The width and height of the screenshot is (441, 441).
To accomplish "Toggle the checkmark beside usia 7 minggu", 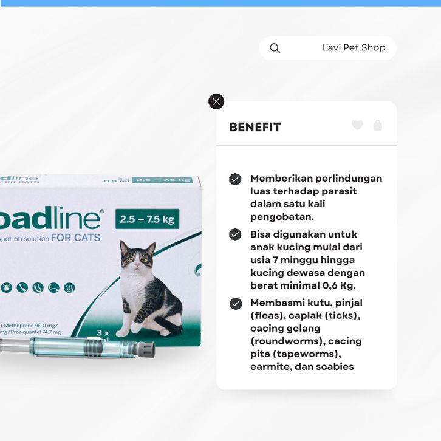I will [x=235, y=234].
